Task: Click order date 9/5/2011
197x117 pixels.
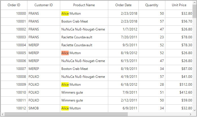Action: (x=124, y=45)
